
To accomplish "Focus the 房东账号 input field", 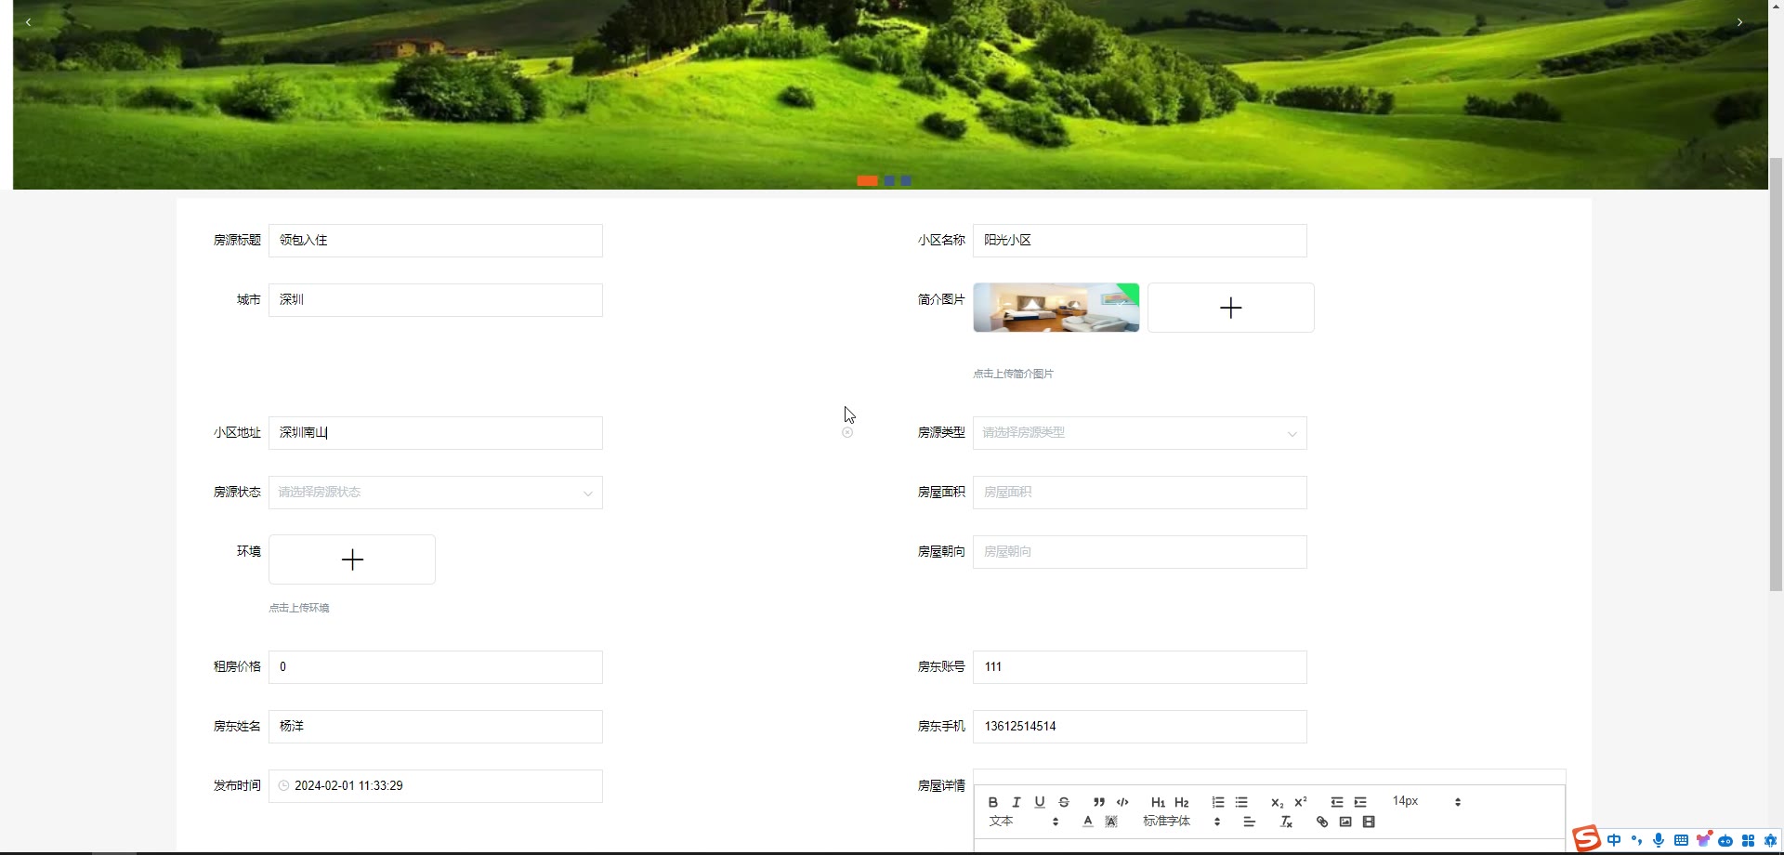I will click(1139, 667).
